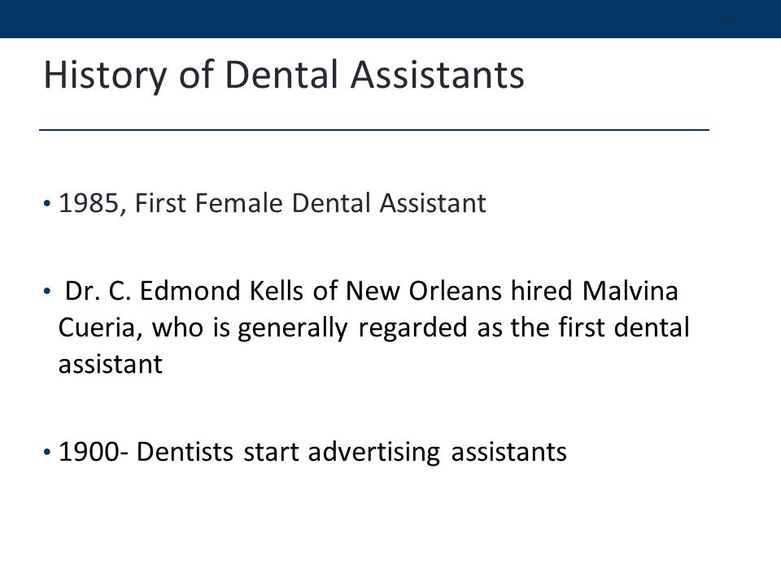Image resolution: width=781 pixels, height=585 pixels.
Task: Click the word 'History' in the title
Action: (x=105, y=76)
